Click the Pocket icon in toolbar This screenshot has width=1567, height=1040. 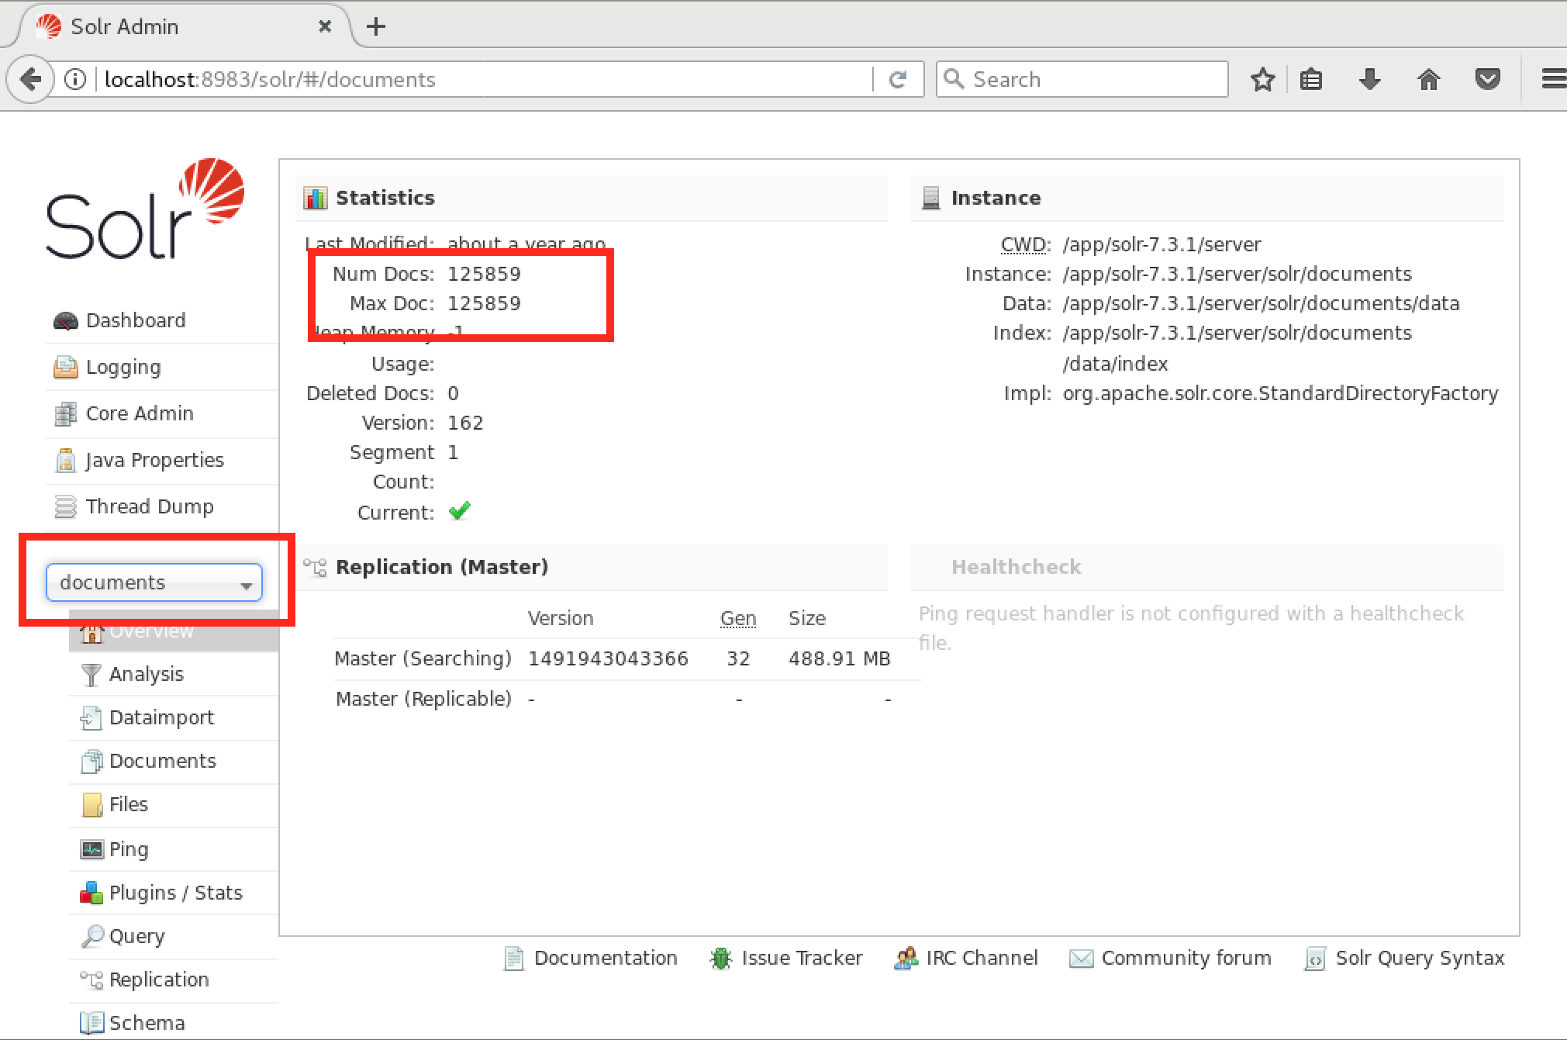pyautogui.click(x=1487, y=79)
